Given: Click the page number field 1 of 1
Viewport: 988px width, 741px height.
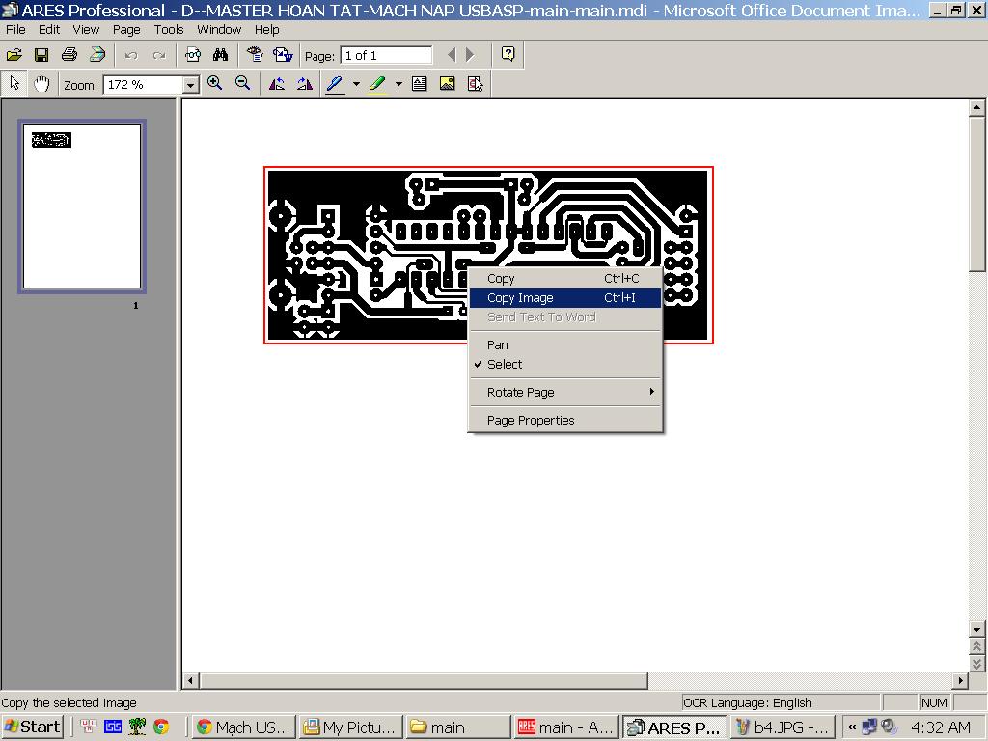Looking at the screenshot, I should tap(386, 55).
